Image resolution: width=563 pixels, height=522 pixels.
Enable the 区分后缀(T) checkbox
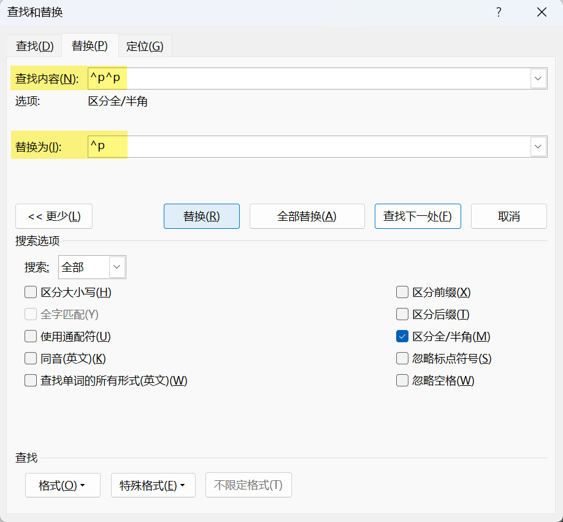coord(402,315)
